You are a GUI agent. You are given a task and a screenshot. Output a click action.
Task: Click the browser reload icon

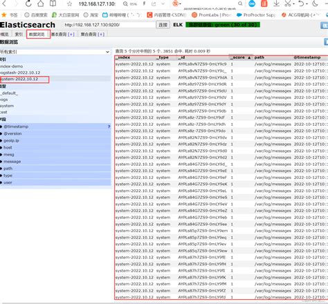28,3
